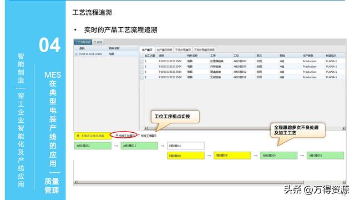The width and height of the screenshot is (355, 200).
Task: Sort grid by the 班组 column header
Action: [x=282, y=56]
